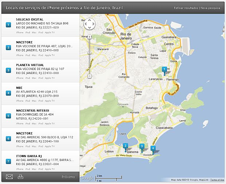Viewport: 226px width, 184px height.
Task: Click Centro label on the map
Action: pos(169,44)
